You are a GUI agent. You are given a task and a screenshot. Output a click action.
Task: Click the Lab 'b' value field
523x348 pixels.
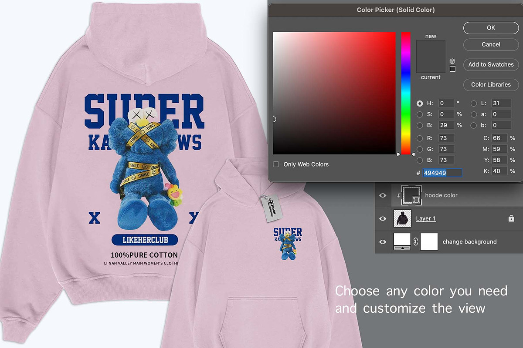click(x=501, y=125)
